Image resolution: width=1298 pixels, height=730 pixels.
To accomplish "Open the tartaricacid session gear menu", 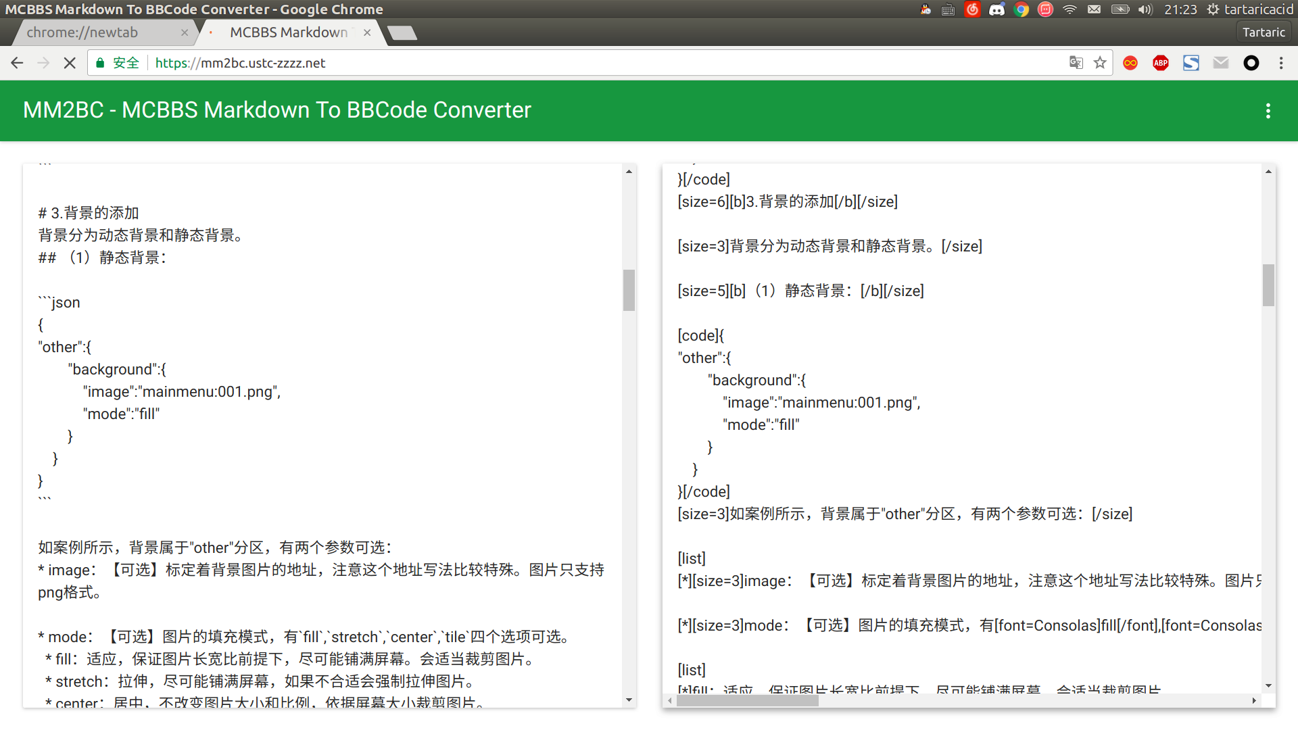I will point(1250,9).
